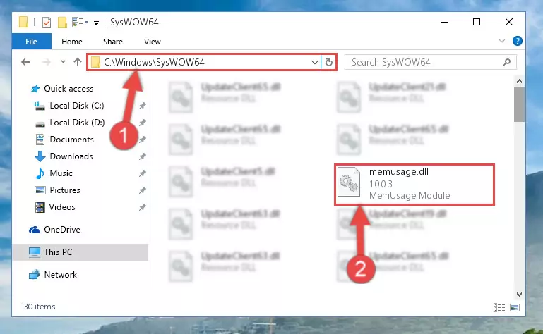The width and height of the screenshot is (543, 334).
Task: Open Explorer help question mark icon
Action: [x=518, y=41]
